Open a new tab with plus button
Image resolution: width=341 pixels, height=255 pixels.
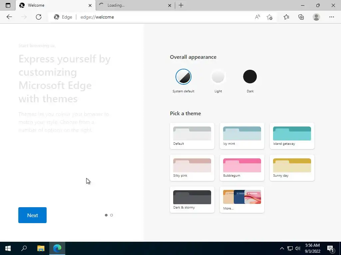(181, 5)
